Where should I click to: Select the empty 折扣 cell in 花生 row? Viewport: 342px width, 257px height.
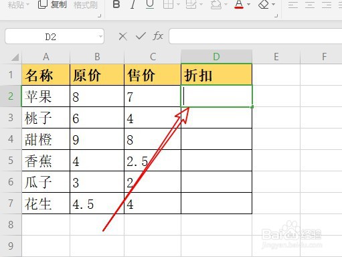point(216,203)
